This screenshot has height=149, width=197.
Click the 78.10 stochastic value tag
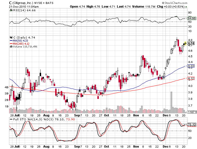click(191, 124)
